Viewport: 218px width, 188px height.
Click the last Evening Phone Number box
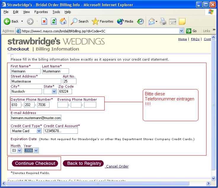point(90,105)
